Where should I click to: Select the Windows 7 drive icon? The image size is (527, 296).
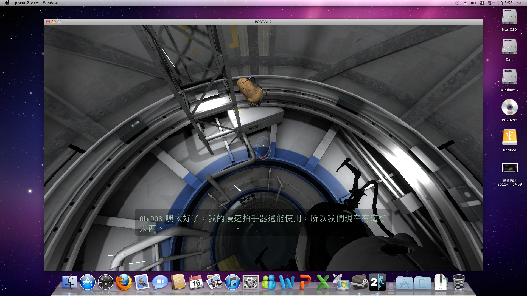point(509,77)
